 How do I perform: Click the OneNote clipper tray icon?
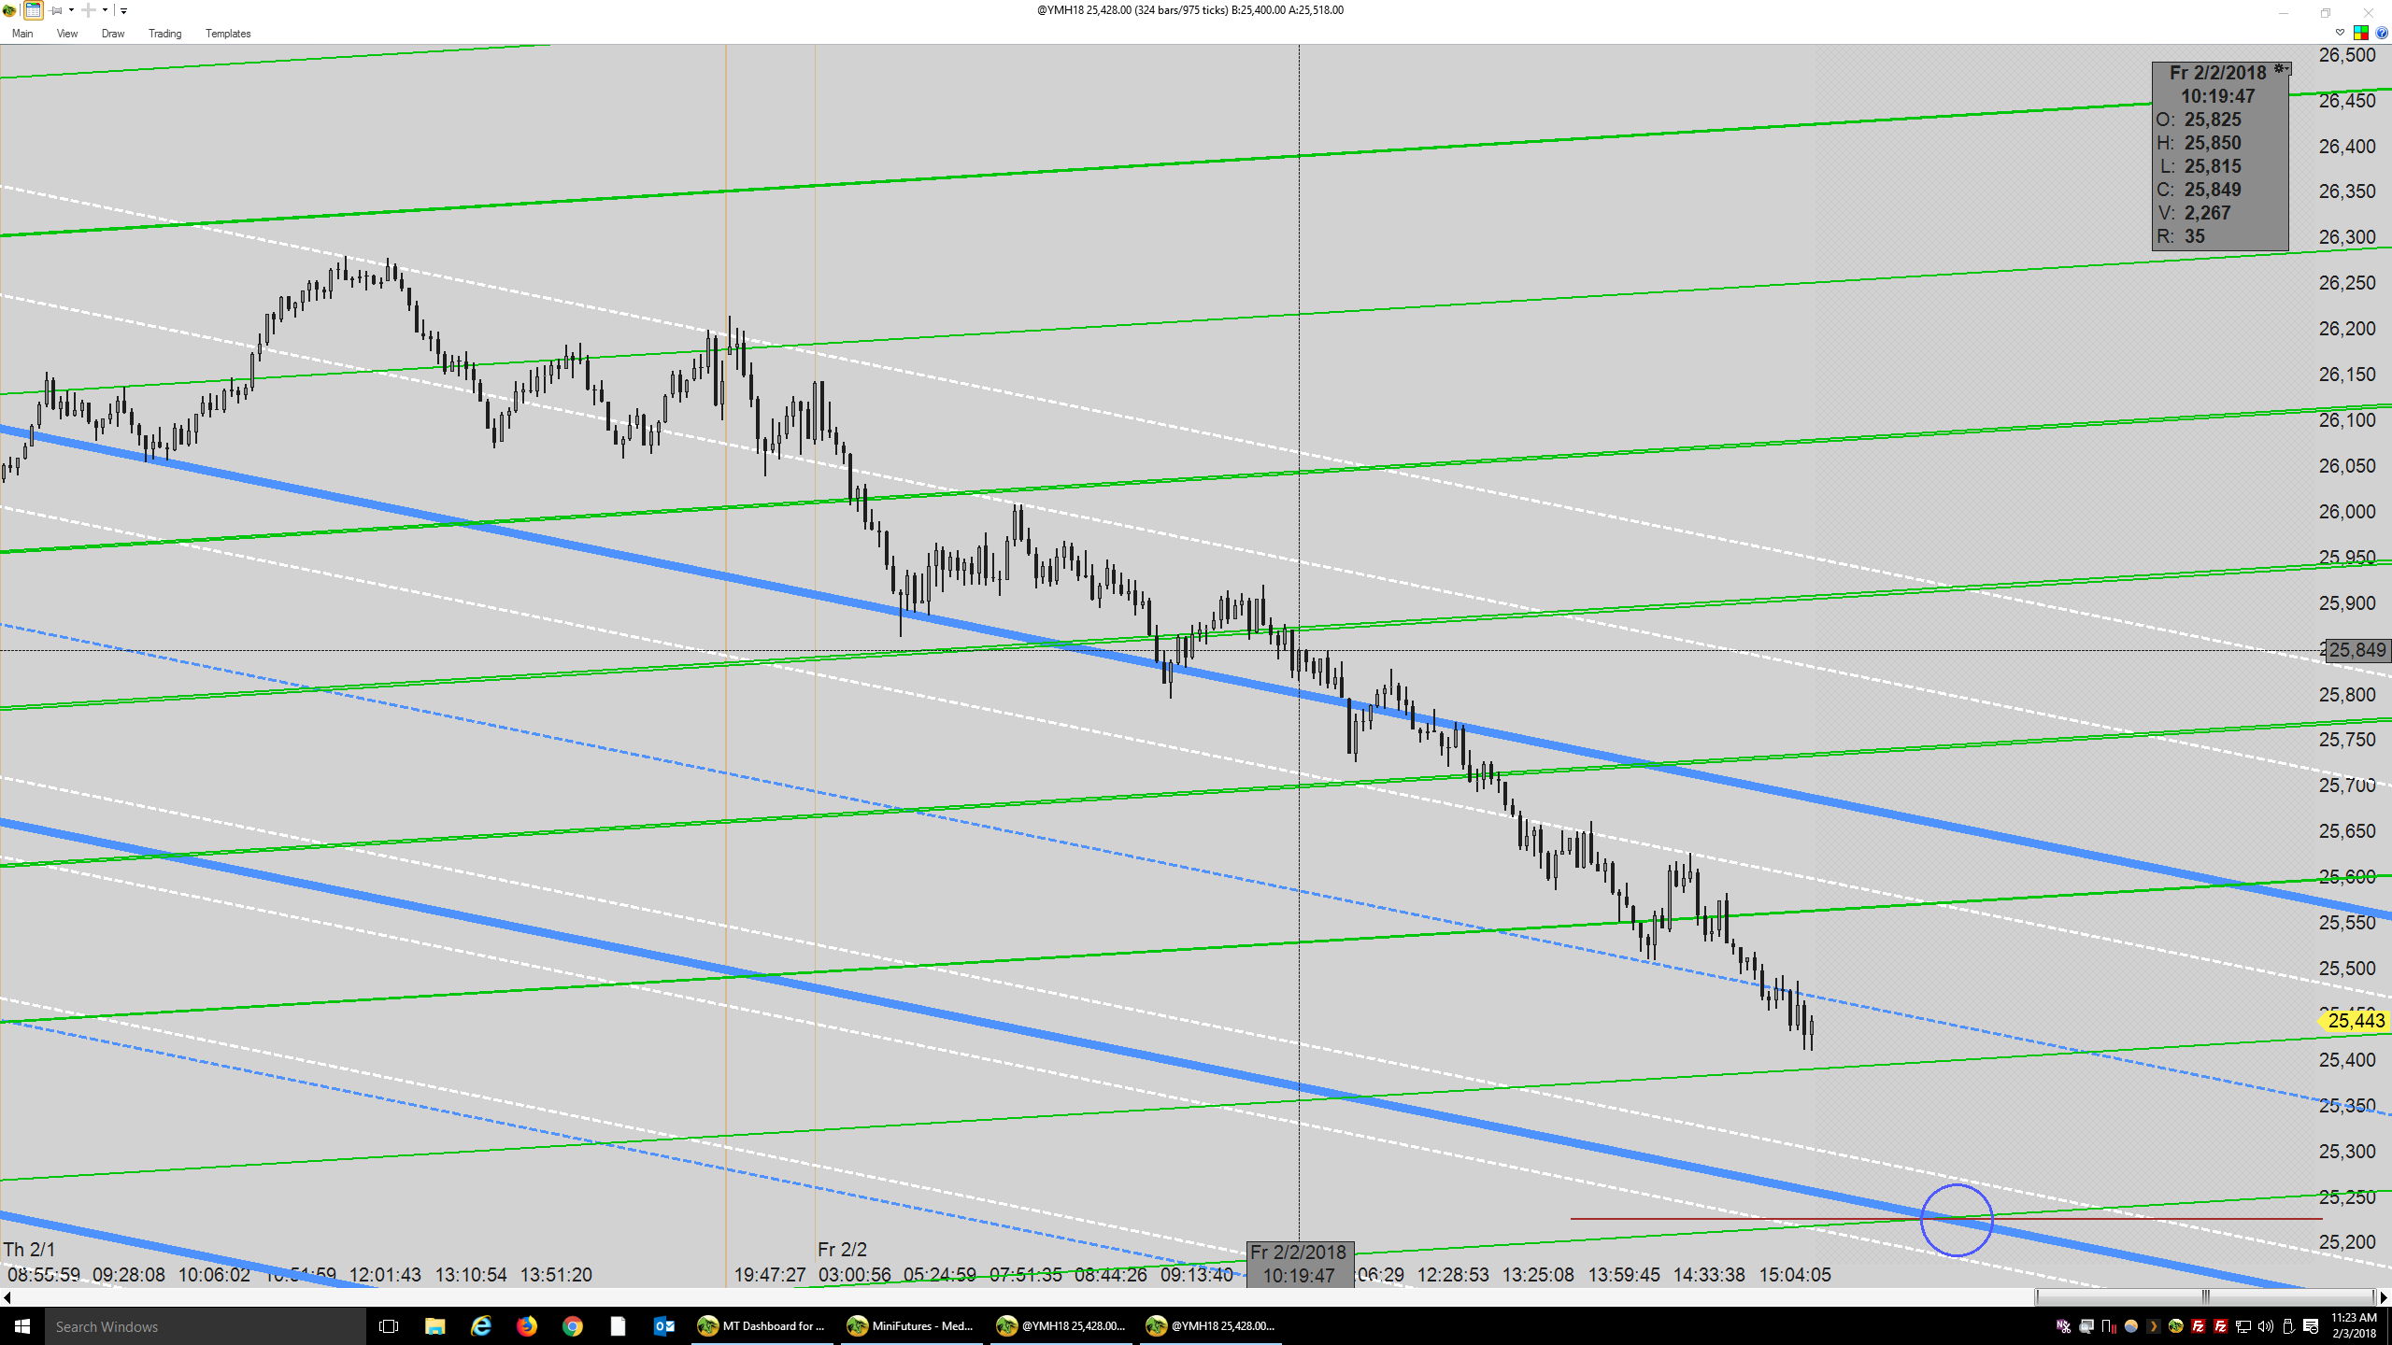(x=2063, y=1326)
